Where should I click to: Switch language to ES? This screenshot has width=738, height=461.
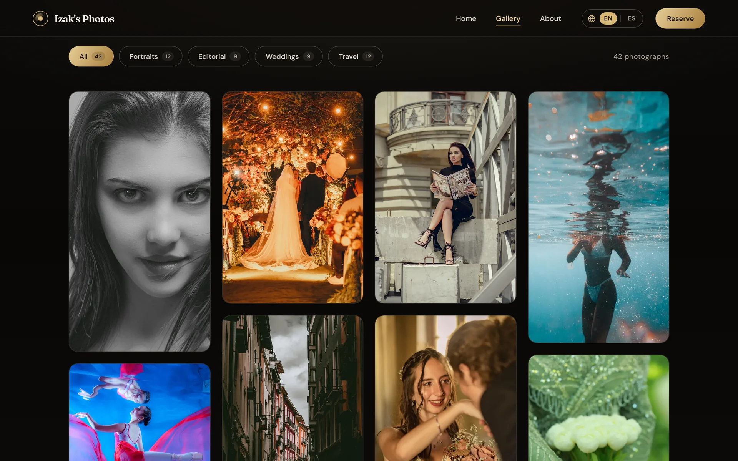pyautogui.click(x=631, y=18)
